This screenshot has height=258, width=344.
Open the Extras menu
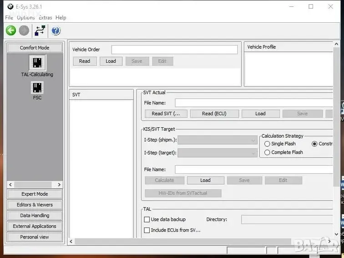pyautogui.click(x=45, y=18)
